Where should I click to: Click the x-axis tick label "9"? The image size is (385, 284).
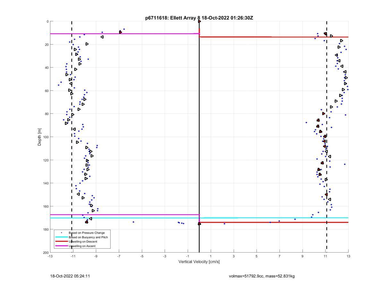point(303,256)
